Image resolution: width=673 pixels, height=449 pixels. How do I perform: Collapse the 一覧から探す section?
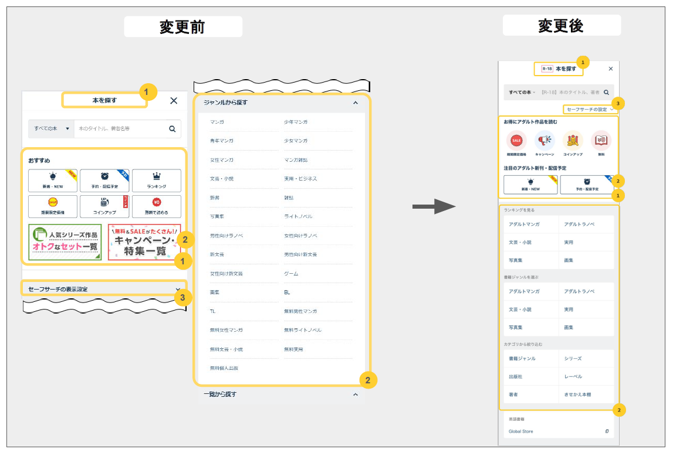pyautogui.click(x=355, y=394)
